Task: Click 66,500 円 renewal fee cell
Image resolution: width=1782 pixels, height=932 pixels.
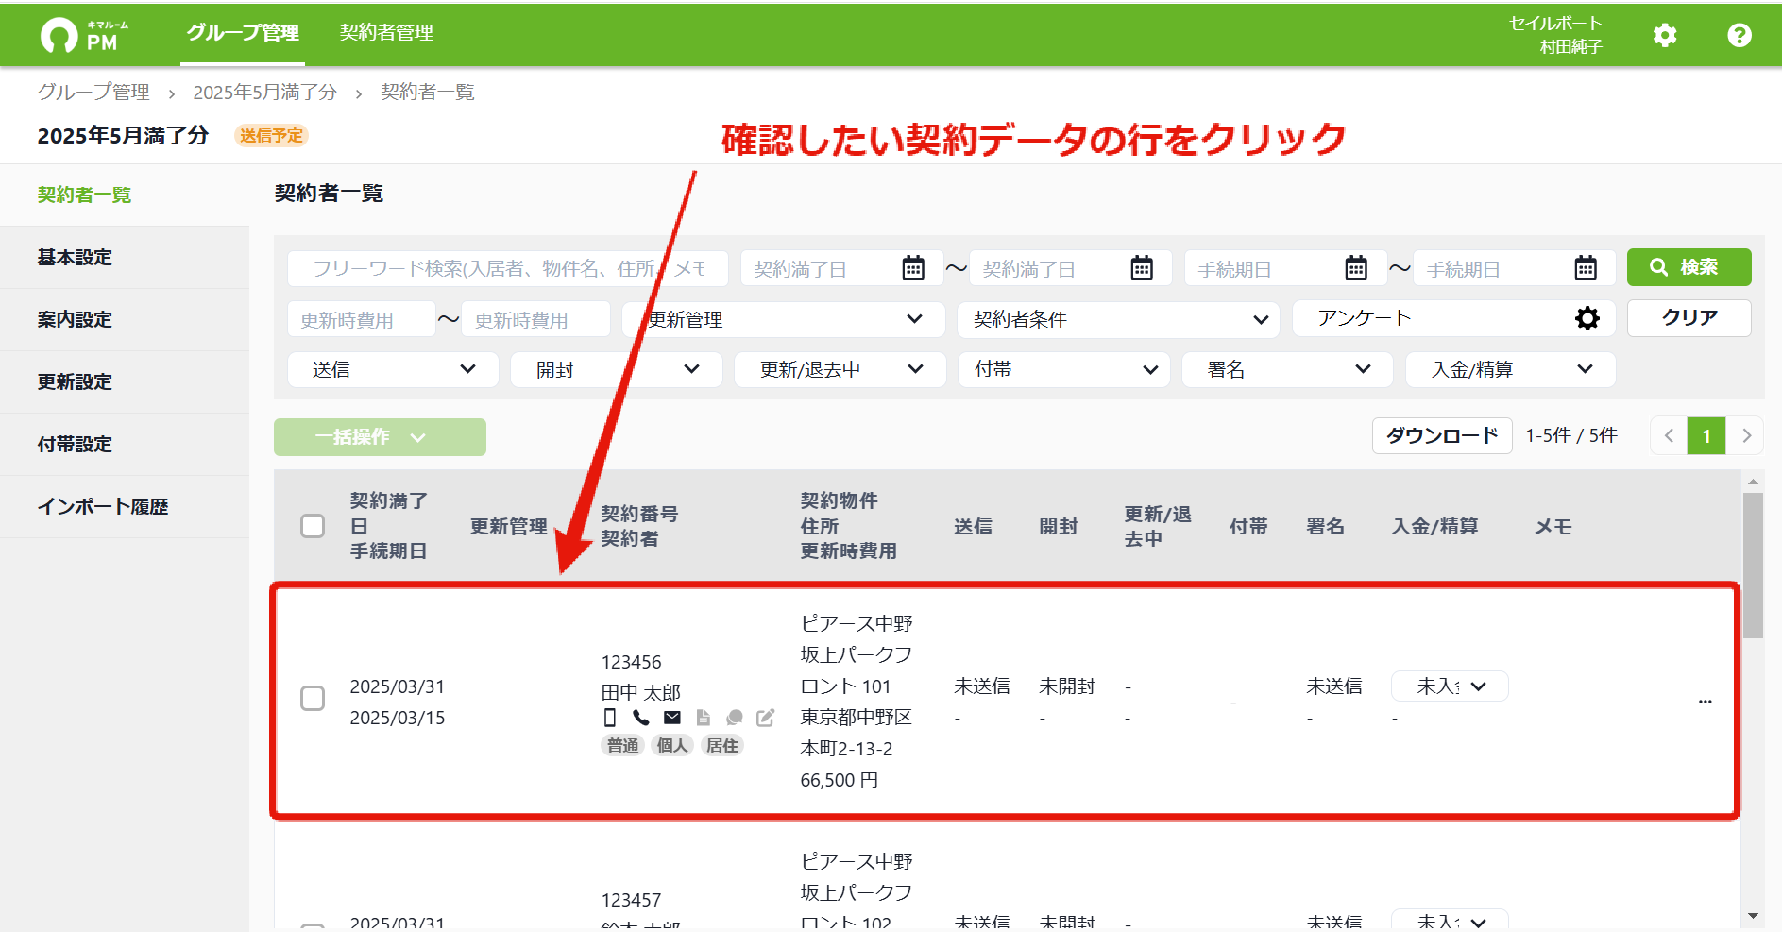Action: point(840,780)
